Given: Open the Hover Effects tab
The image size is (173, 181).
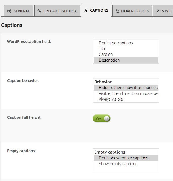Looking at the screenshot, I should click(x=132, y=11).
